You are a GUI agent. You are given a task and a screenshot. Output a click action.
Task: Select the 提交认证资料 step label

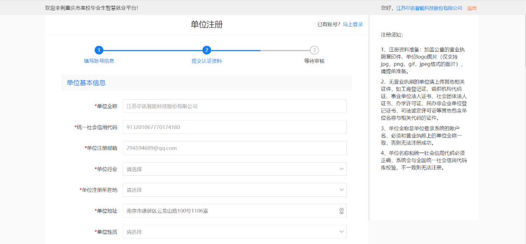207,61
